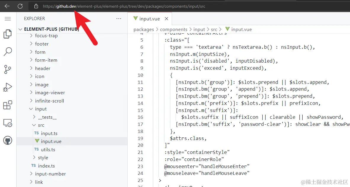Open the hamburger application menu
The width and height of the screenshot is (350, 187).
pos(8,19)
